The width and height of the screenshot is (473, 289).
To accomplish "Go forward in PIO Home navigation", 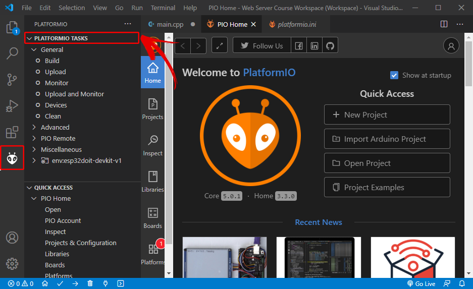I will tap(198, 46).
